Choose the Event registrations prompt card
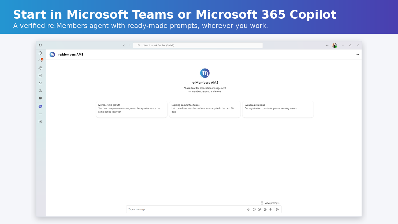The height and width of the screenshot is (224, 398). point(278,109)
